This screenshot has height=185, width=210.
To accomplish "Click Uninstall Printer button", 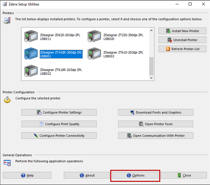I will tap(182, 40).
